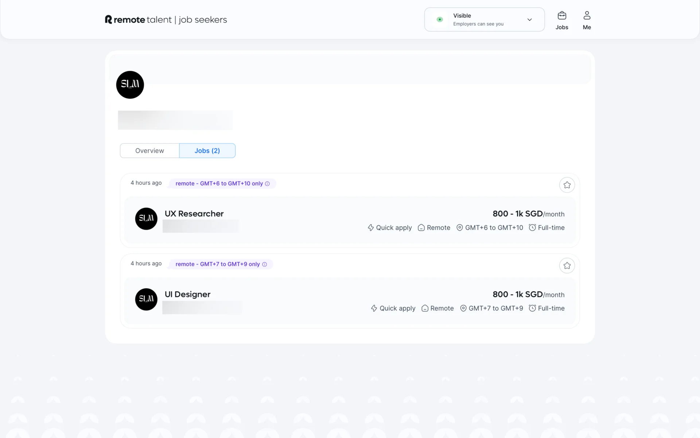Click the remote talent logo
Image resolution: width=700 pixels, height=438 pixels.
[x=138, y=20]
